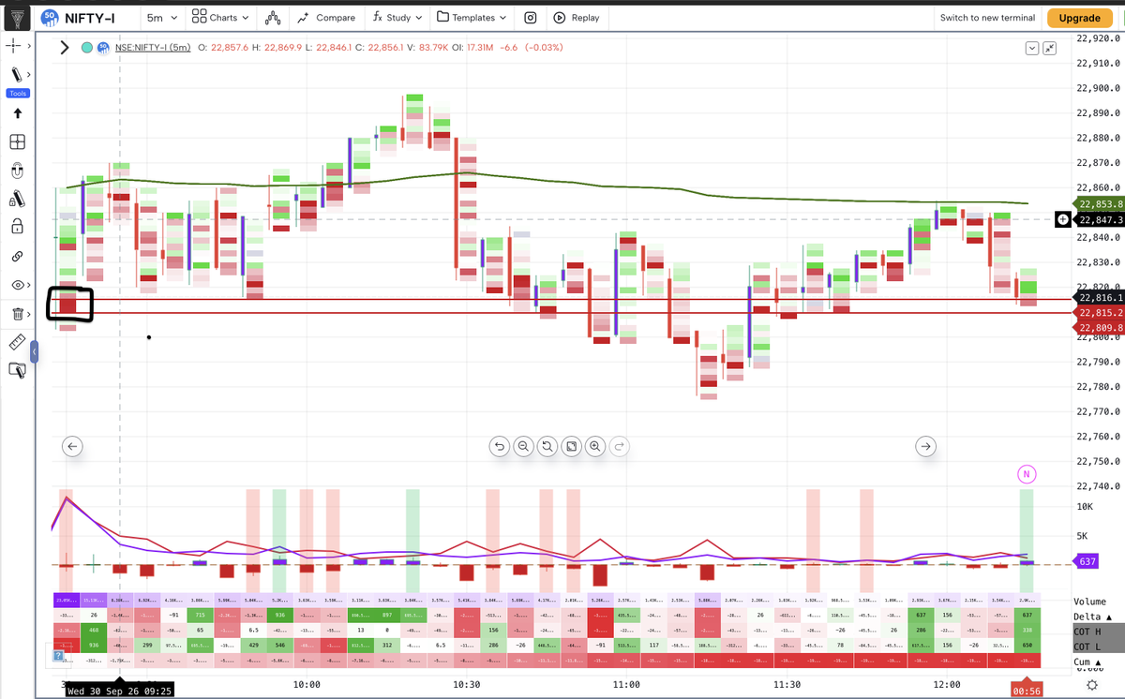Click the redo round button
The image size is (1125, 699).
point(618,447)
